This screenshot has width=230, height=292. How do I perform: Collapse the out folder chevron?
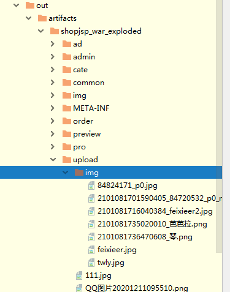[16, 6]
